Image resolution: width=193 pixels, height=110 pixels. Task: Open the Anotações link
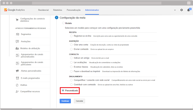(26, 42)
